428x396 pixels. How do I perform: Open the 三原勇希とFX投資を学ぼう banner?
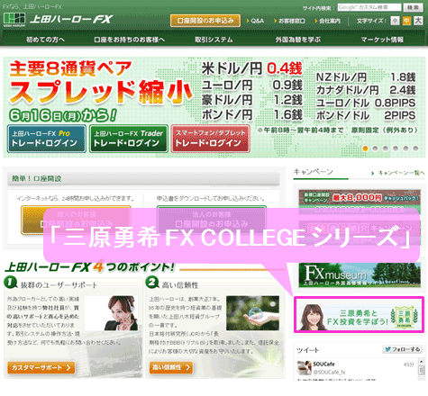point(360,315)
